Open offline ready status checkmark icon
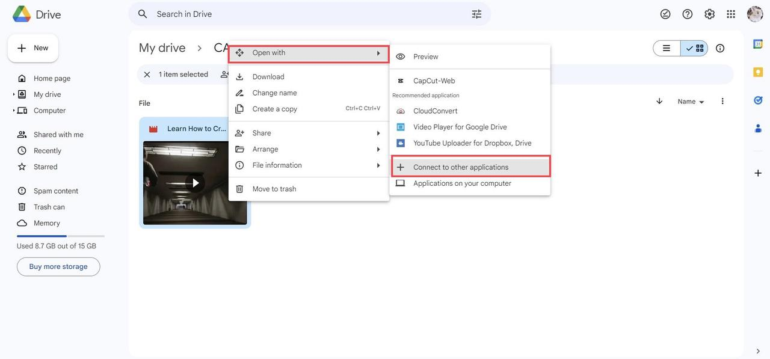This screenshot has height=359, width=770. click(x=665, y=14)
